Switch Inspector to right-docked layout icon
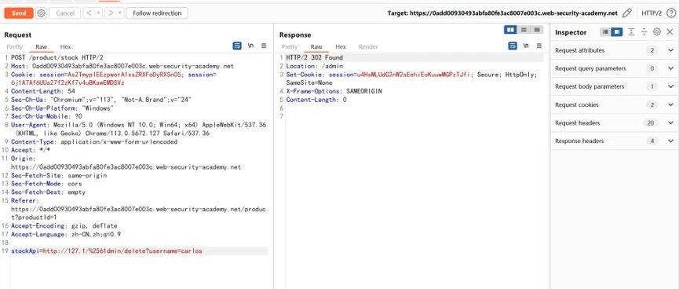The height and width of the screenshot is (289, 679). 617,32
